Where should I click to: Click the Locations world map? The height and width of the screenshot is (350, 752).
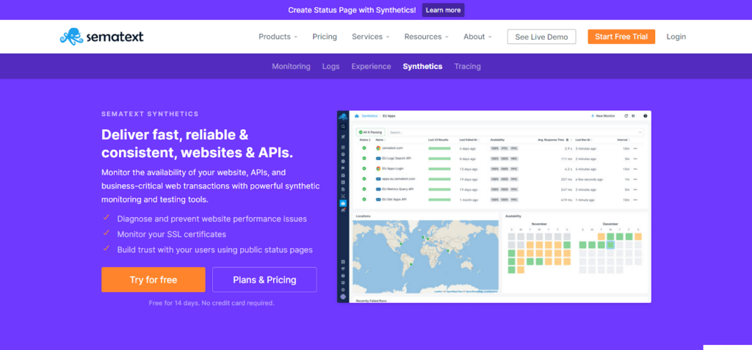(425, 256)
